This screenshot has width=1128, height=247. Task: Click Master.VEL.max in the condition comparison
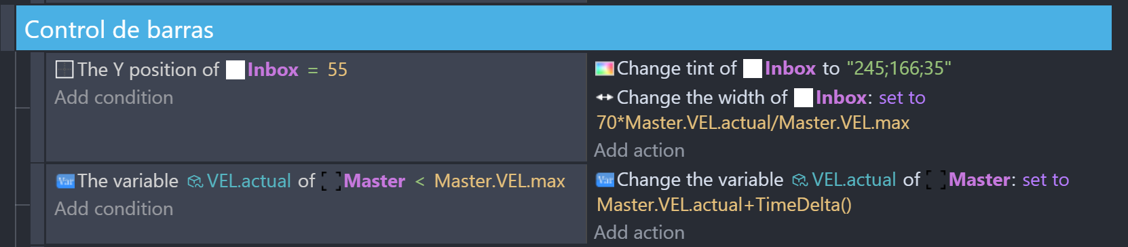pyautogui.click(x=500, y=181)
